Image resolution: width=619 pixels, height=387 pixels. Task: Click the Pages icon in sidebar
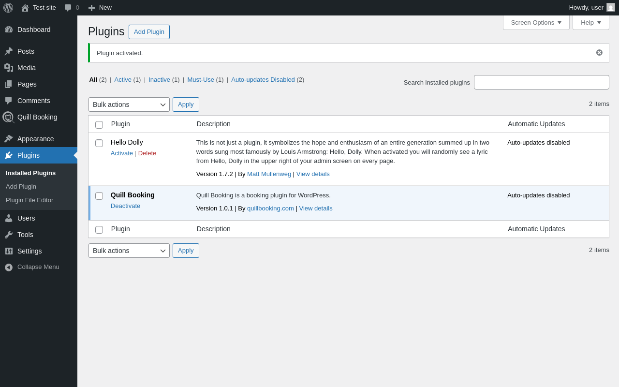tap(9, 84)
